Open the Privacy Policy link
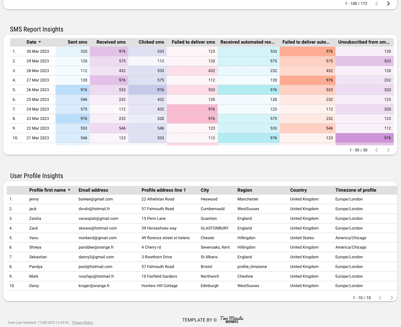Screen dimensions: 401x327 pyautogui.click(x=83, y=323)
